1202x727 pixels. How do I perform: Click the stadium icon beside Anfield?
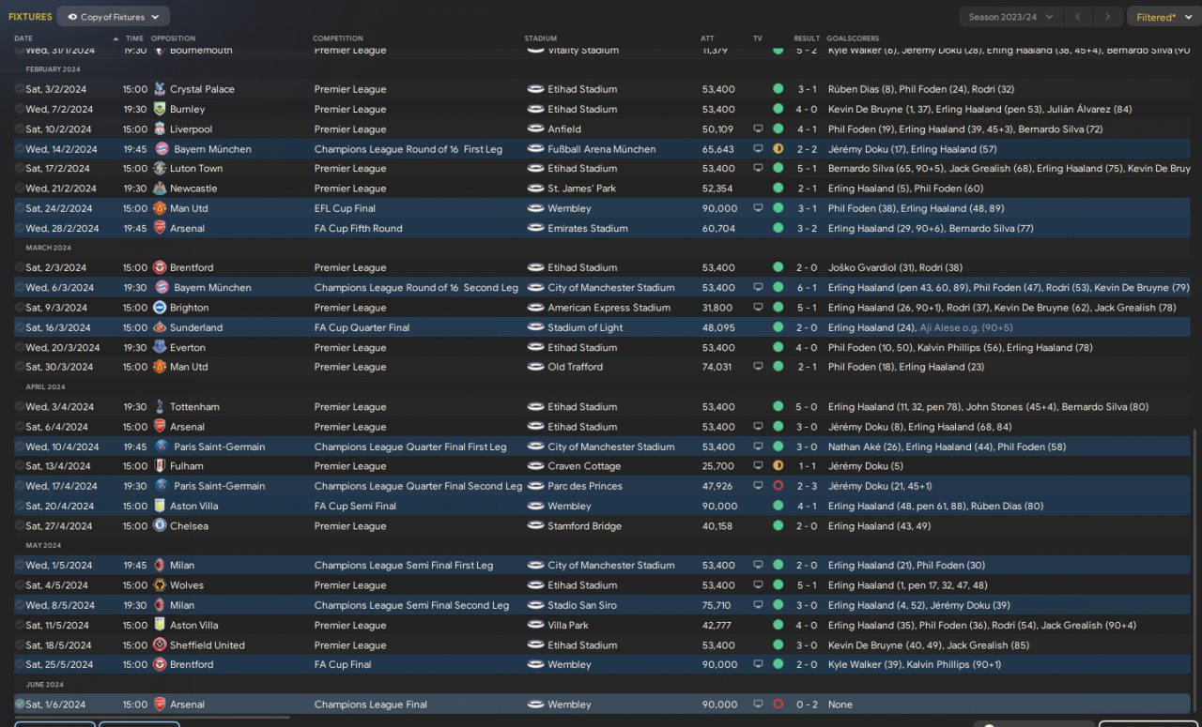tap(535, 129)
